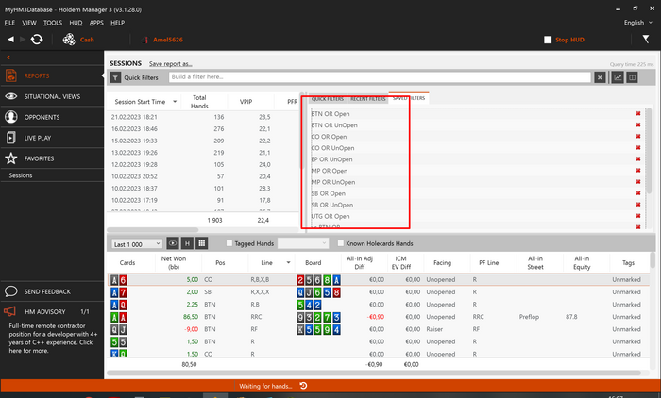Click Save report as link

click(x=170, y=63)
